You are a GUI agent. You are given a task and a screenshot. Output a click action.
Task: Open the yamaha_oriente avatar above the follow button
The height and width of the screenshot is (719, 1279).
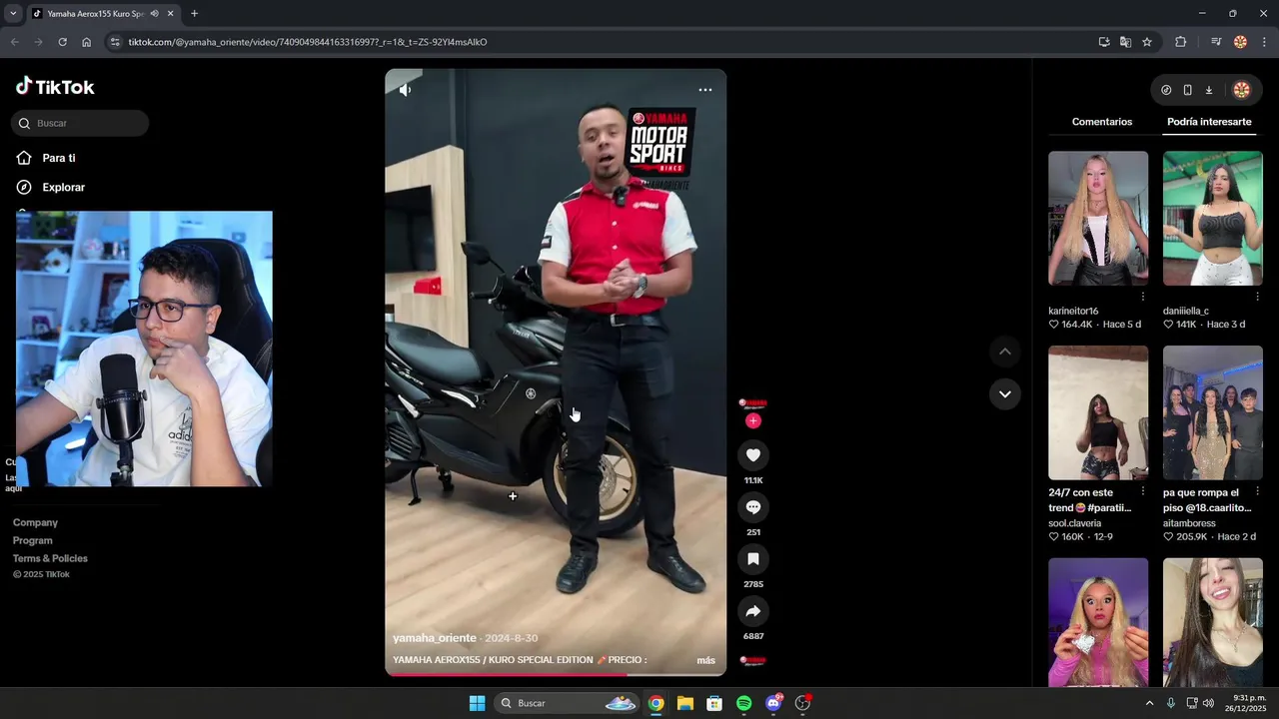[753, 403]
